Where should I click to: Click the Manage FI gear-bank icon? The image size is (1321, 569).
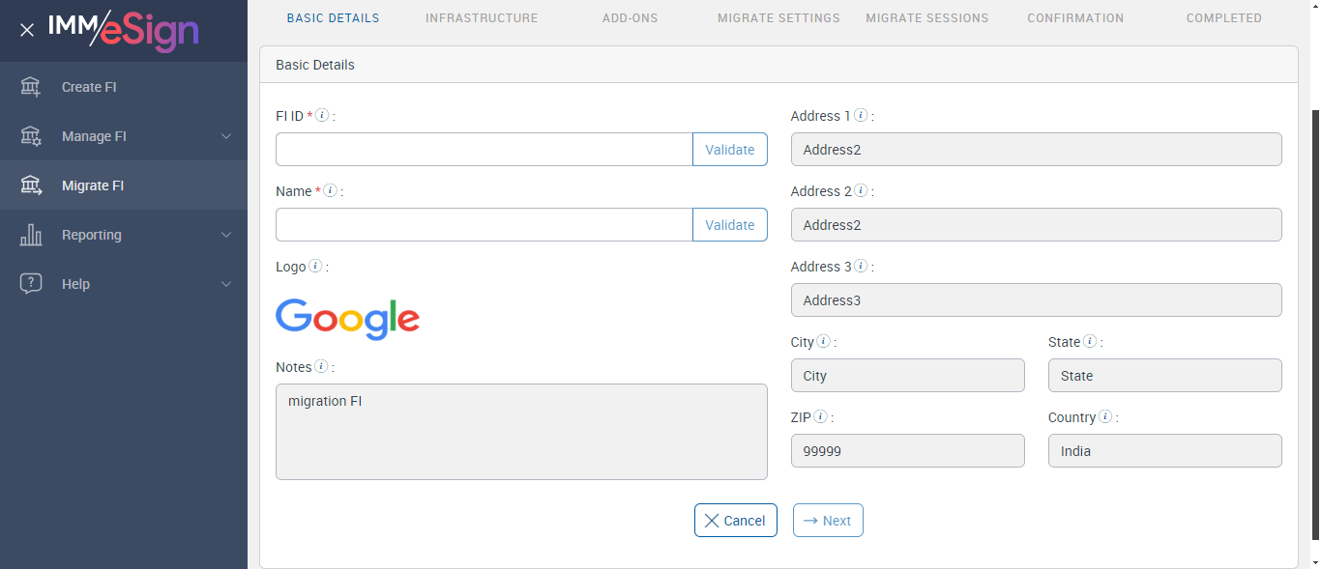[31, 136]
